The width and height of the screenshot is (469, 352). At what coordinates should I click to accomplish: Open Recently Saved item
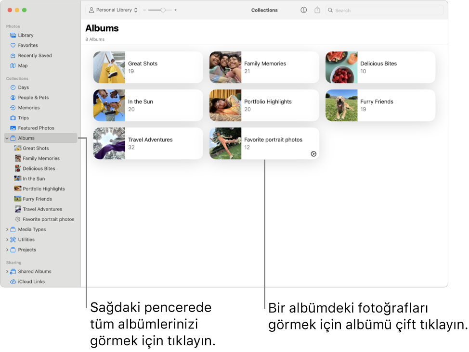click(34, 56)
